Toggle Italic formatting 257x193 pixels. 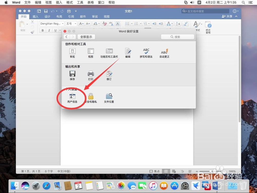click(x=49, y=31)
